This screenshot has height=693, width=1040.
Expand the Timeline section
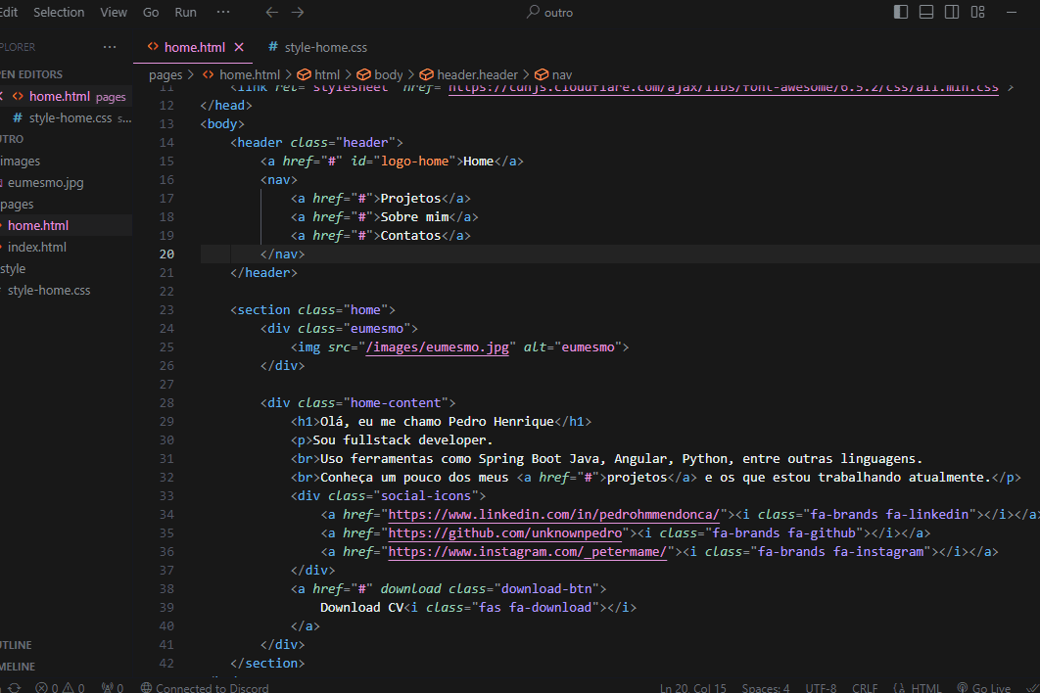point(18,667)
